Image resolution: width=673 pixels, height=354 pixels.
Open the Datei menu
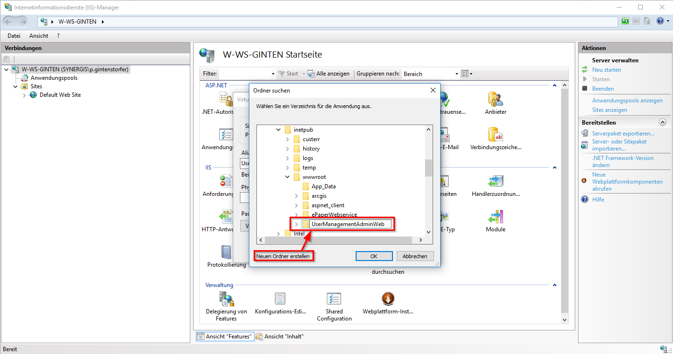14,35
